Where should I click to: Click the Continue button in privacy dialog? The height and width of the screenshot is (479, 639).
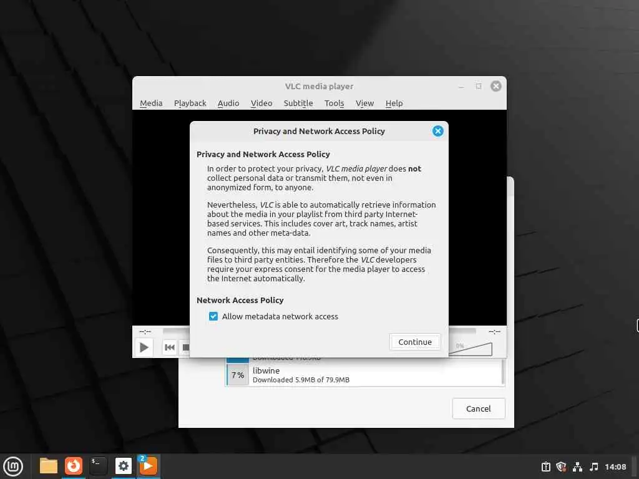point(415,342)
